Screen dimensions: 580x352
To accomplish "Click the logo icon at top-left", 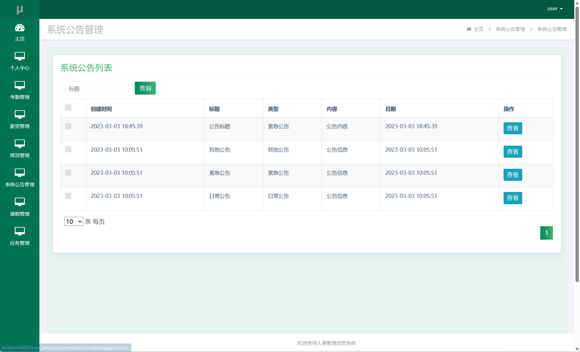I will 20,10.
